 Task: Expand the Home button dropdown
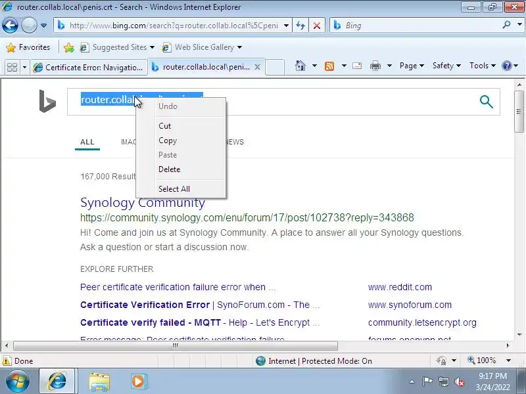[314, 66]
